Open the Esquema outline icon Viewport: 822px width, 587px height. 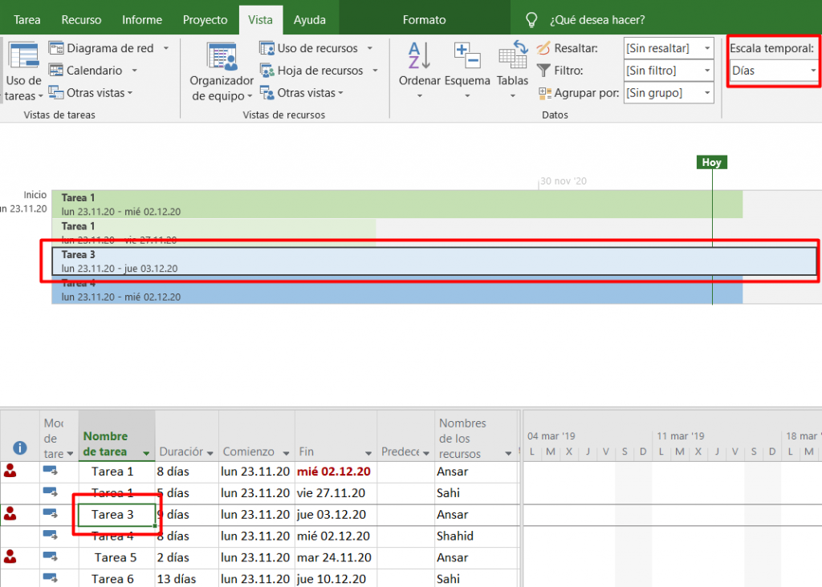point(467,55)
